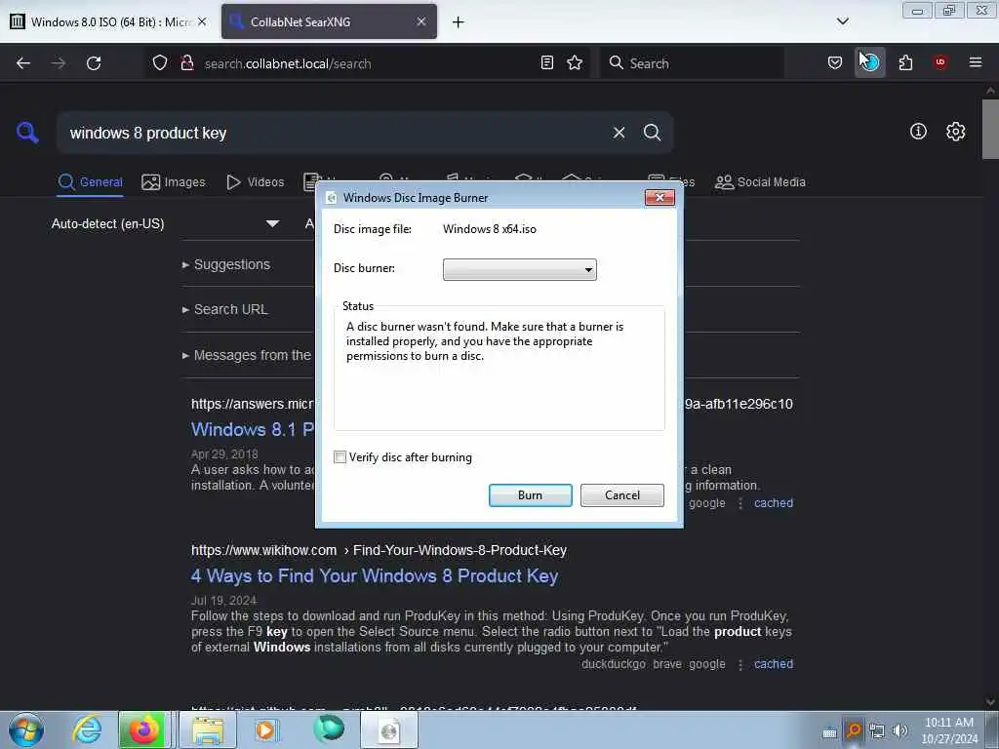Image resolution: width=999 pixels, height=749 pixels.
Task: Select the Images search category
Action: tap(174, 182)
